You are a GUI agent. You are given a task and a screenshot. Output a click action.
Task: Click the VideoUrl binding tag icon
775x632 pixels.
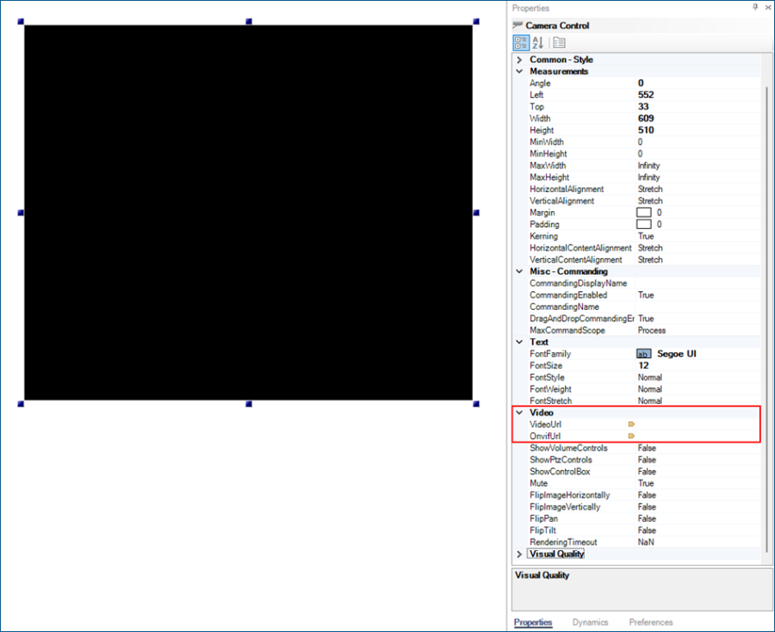631,424
